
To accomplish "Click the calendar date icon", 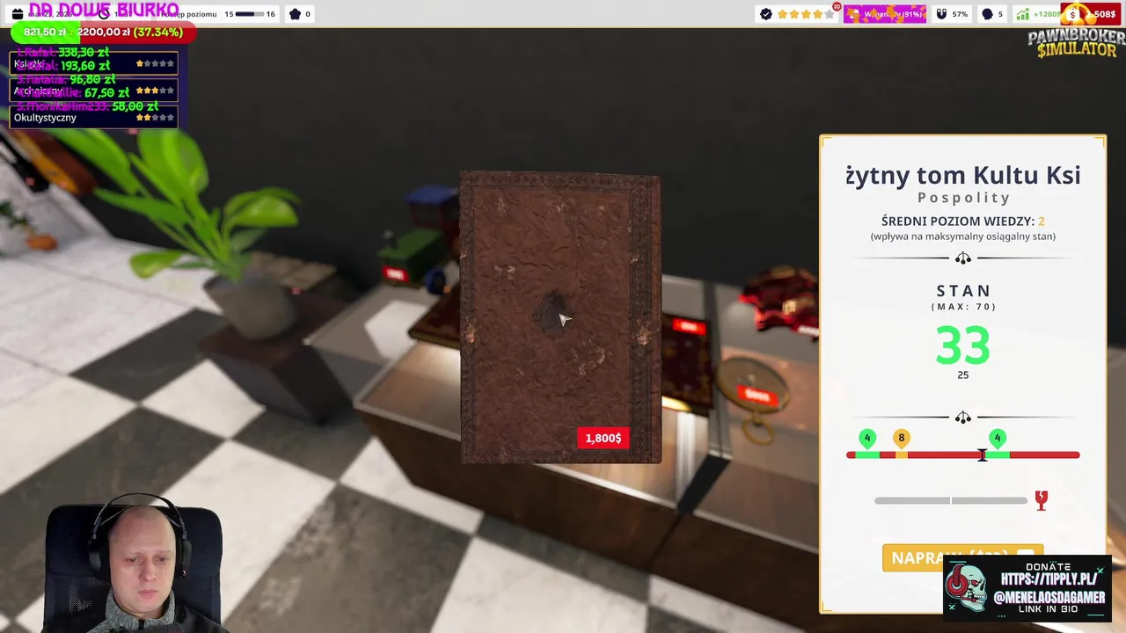I will (x=17, y=14).
